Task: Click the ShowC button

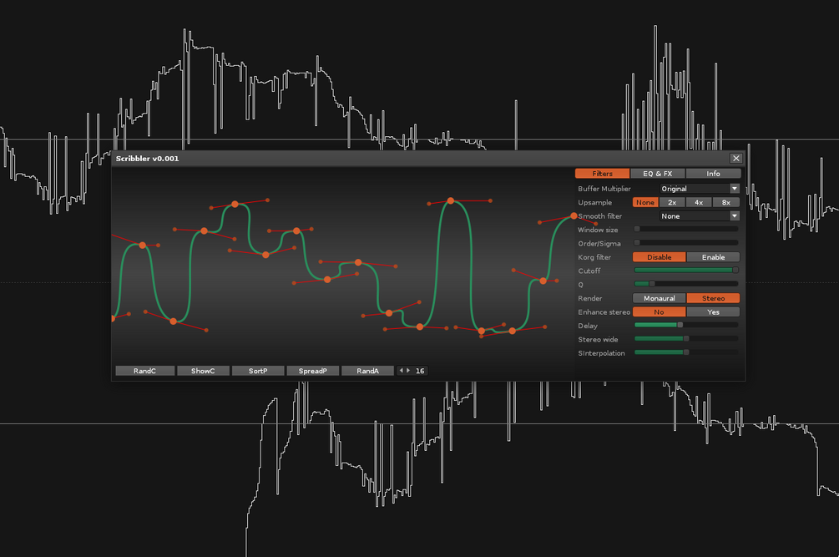Action: pyautogui.click(x=203, y=371)
